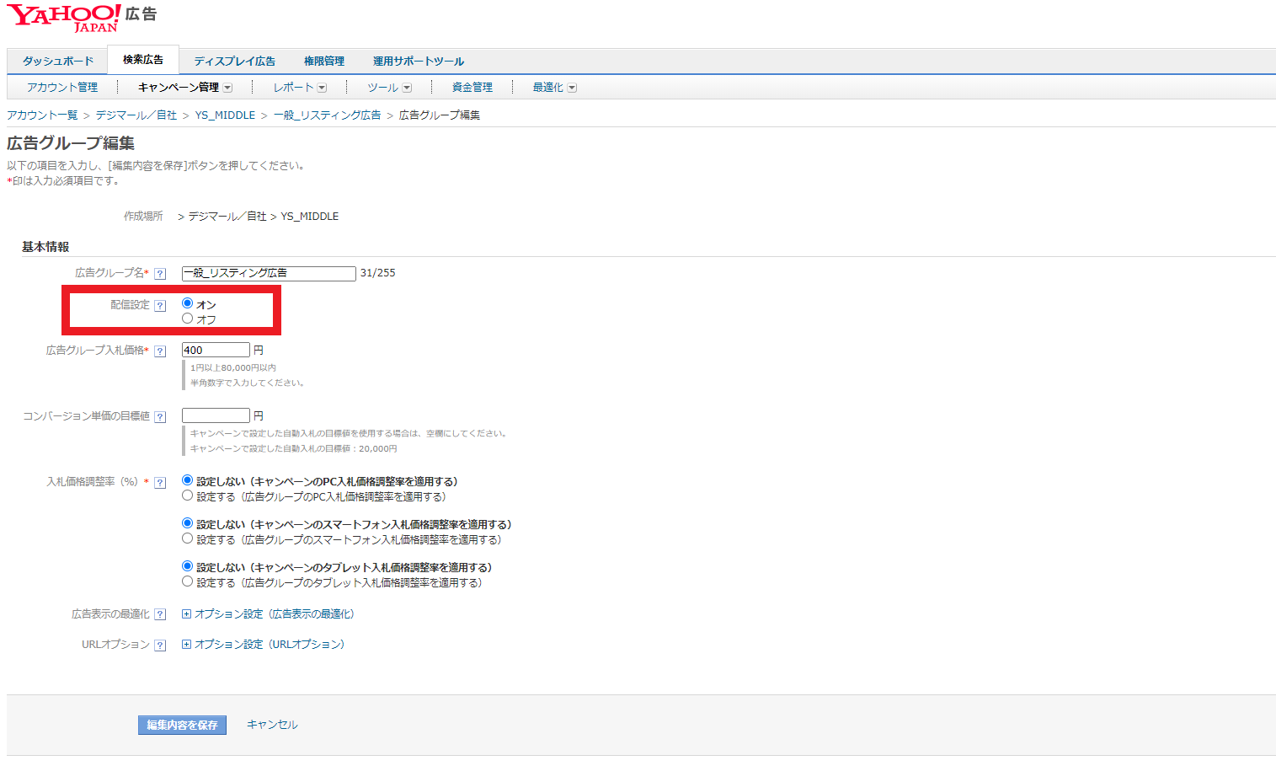
Task: Click the キャンセル link
Action: (x=272, y=725)
